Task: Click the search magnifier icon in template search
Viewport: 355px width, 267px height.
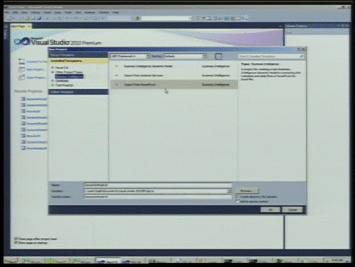Action: tap(302, 56)
